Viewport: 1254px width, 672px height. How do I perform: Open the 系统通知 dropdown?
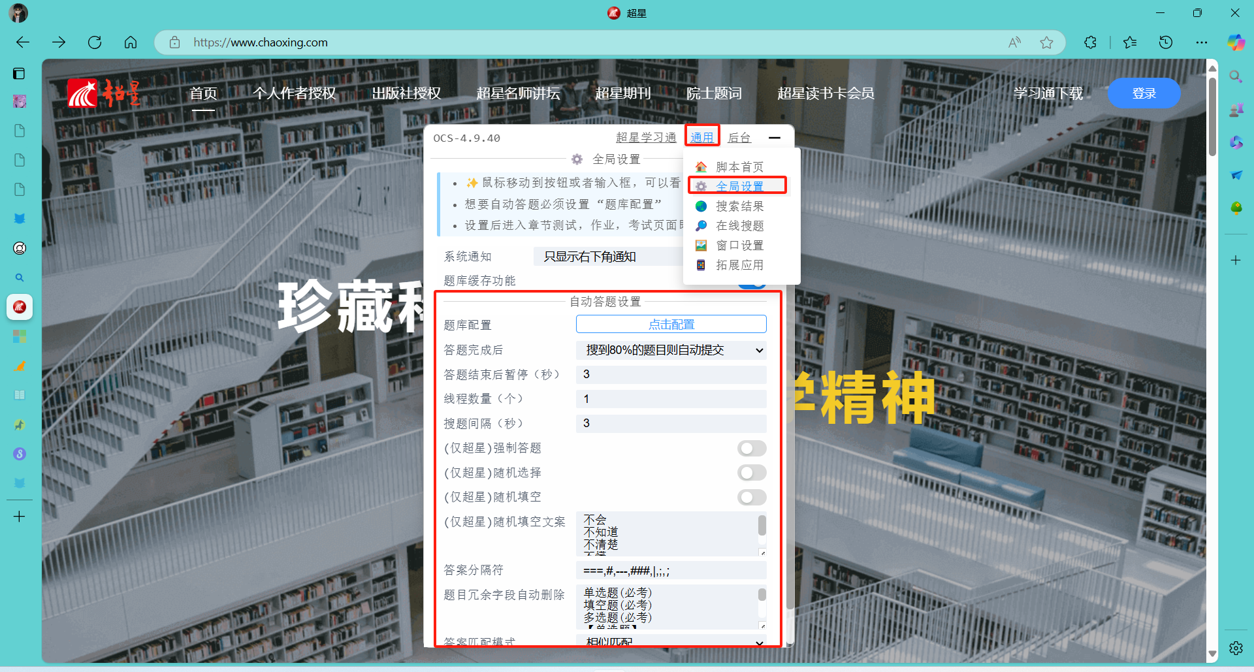(x=608, y=257)
